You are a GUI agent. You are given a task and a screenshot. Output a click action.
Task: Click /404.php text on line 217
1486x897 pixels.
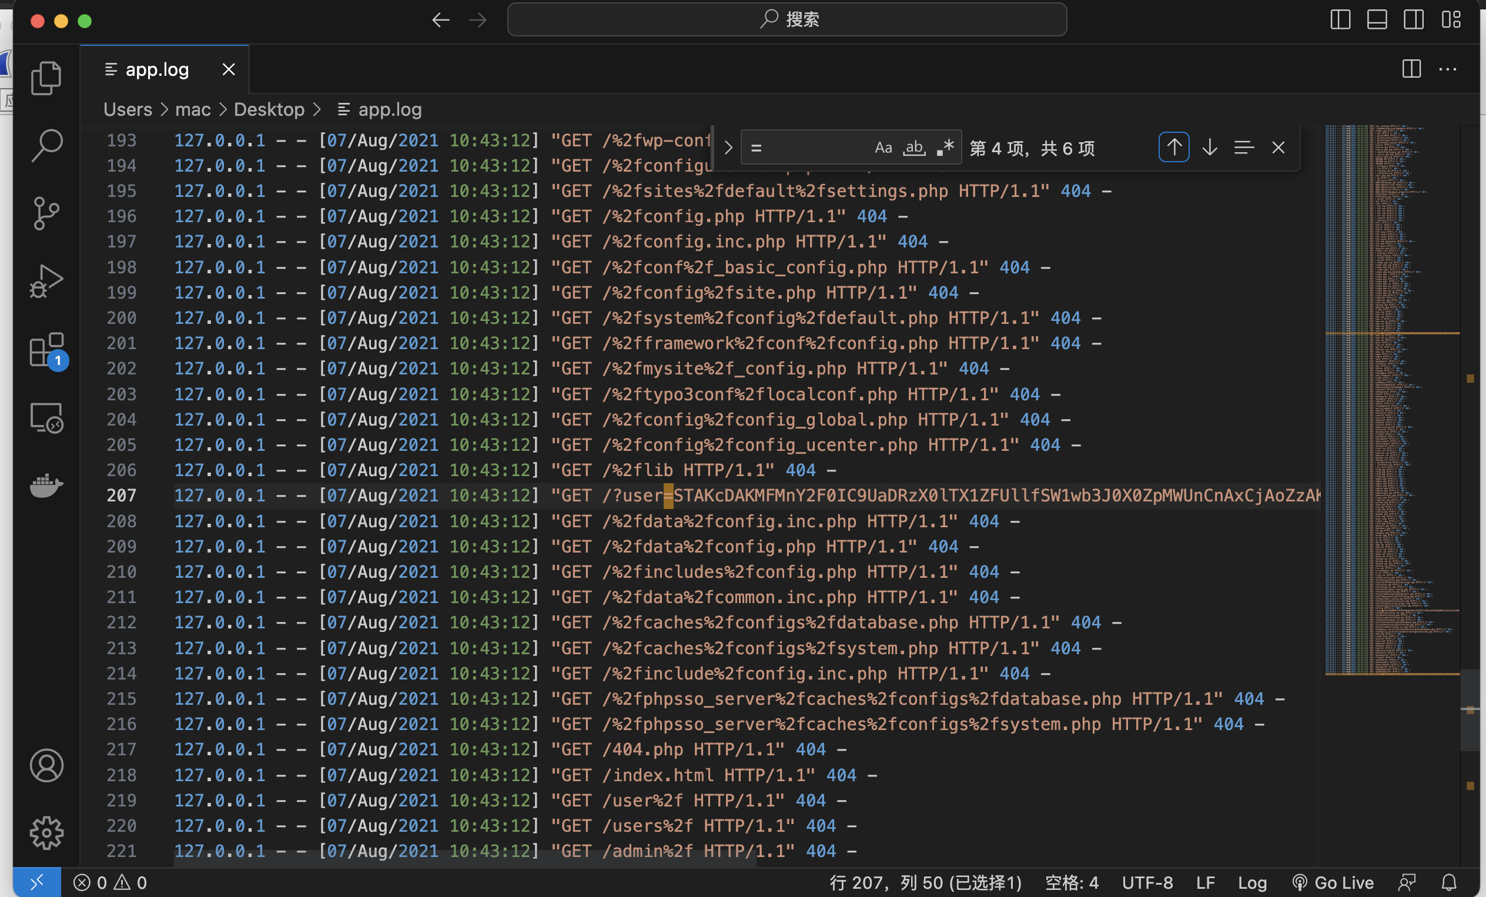tap(642, 749)
